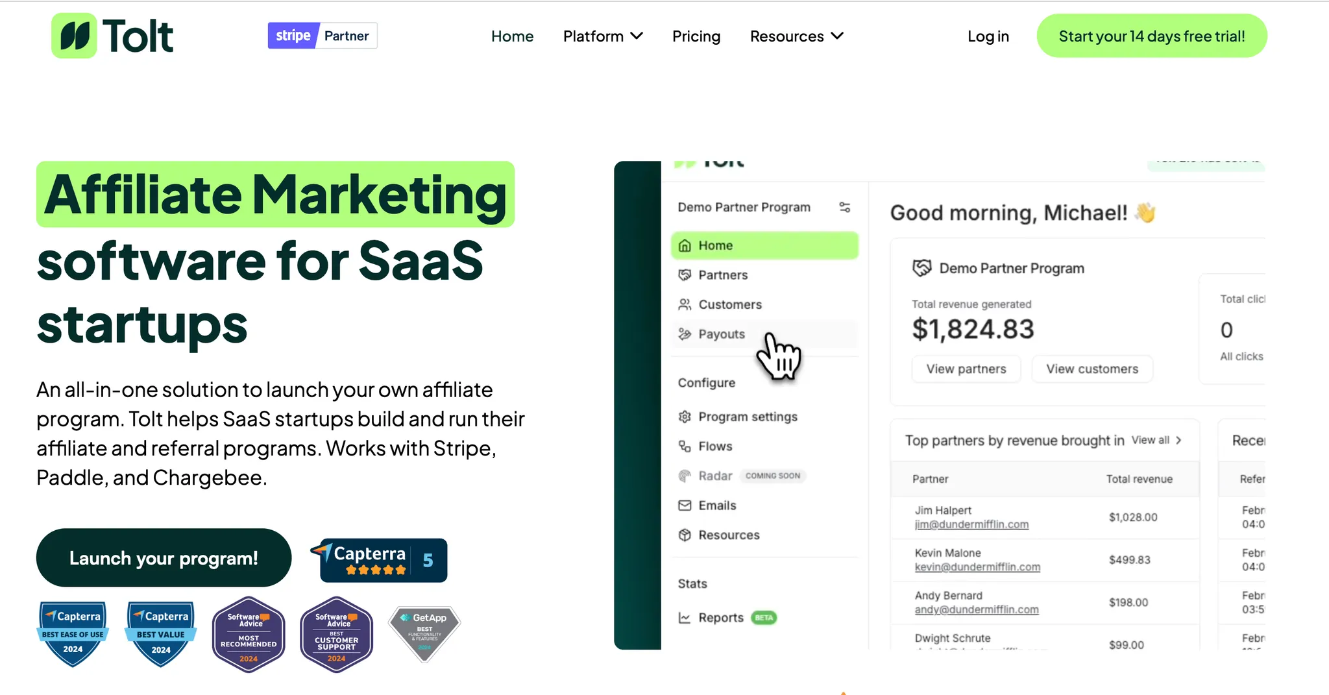Click the Flows icon in sidebar

tap(685, 446)
